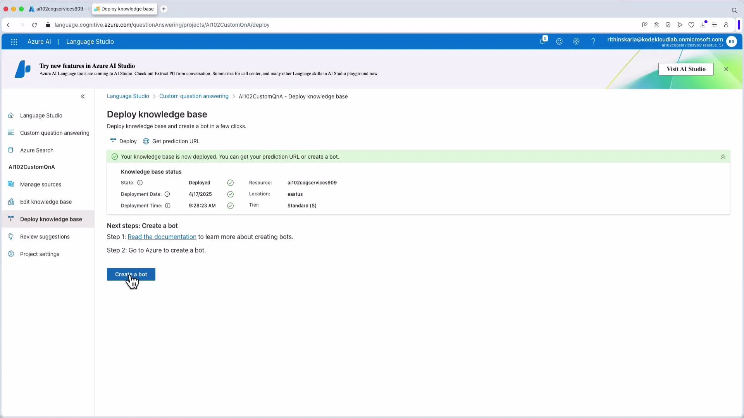Image resolution: width=744 pixels, height=418 pixels.
Task: Click the Visit AI Studio button
Action: click(x=686, y=69)
